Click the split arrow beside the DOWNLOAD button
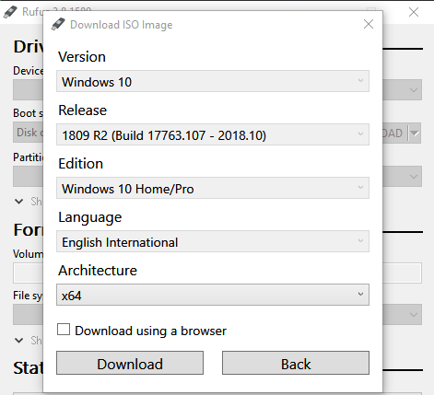Viewport: 434px width, 395px height. point(415,134)
